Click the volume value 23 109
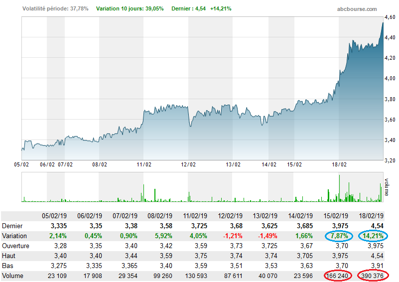This screenshot has width=399, height=282. click(57, 276)
